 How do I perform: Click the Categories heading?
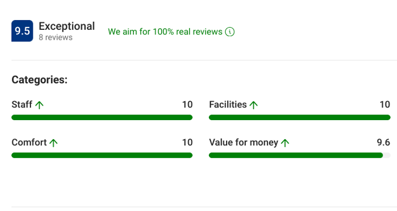pyautogui.click(x=40, y=80)
